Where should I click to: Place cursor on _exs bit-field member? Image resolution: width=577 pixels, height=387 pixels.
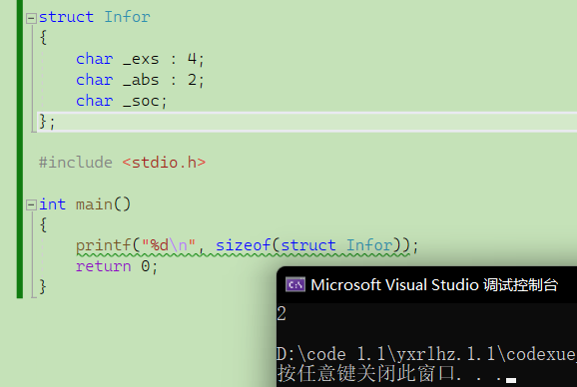[141, 59]
